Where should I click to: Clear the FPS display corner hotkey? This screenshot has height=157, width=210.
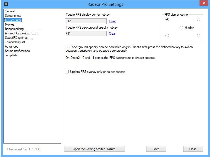tap(112, 21)
